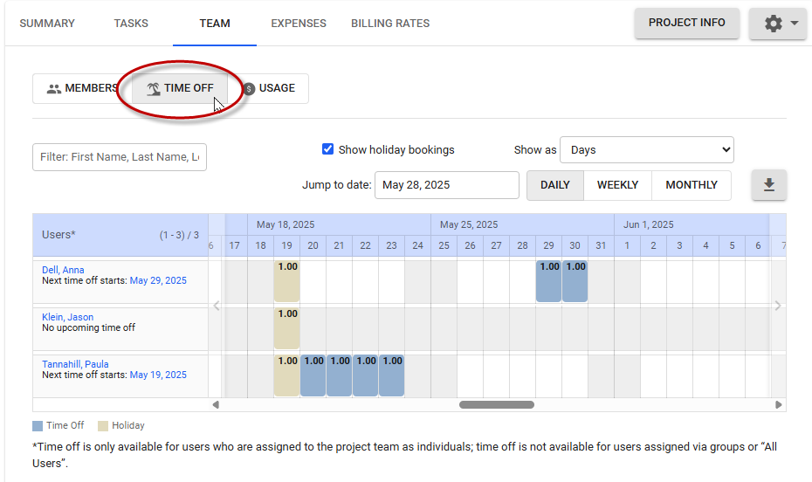Click the settings gear icon
This screenshot has height=482, width=812.
tap(773, 24)
